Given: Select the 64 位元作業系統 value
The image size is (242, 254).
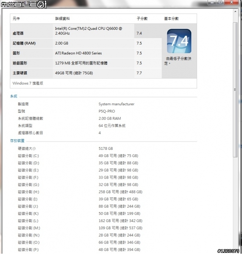Looking at the screenshot, I should pyautogui.click(x=112, y=126).
